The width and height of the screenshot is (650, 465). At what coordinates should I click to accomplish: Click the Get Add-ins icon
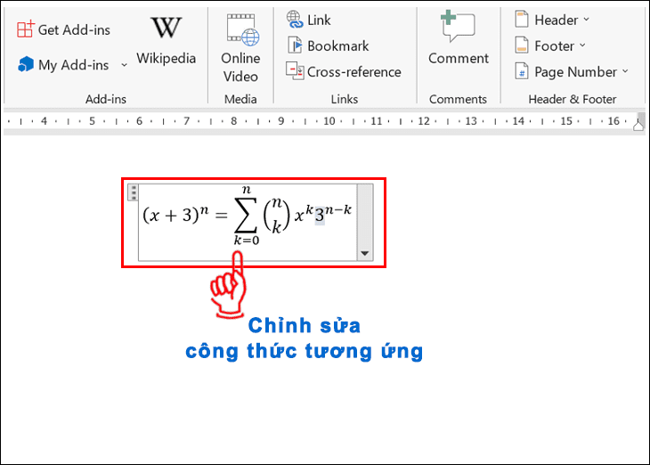coord(25,29)
